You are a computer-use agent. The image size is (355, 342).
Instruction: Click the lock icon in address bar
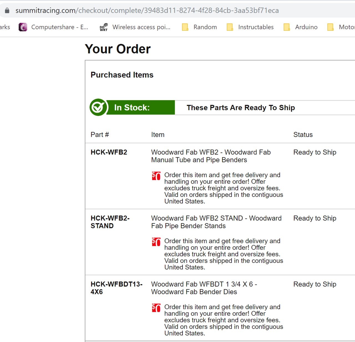pos(7,11)
